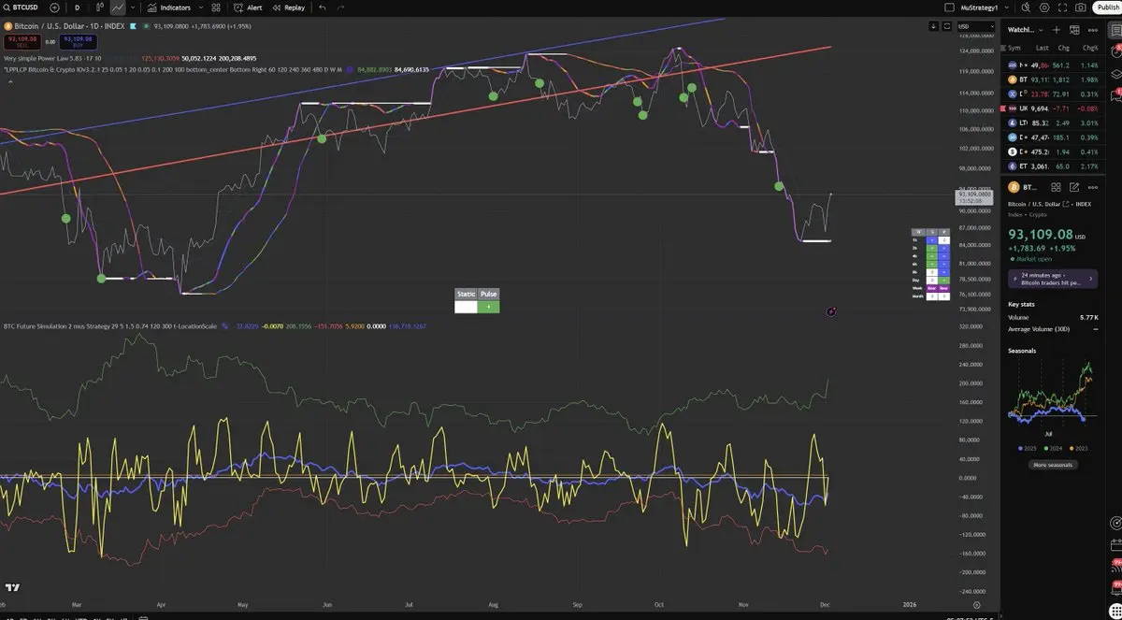Add a symbol to compare with plus icon
This screenshot has width=1122, height=620.
point(54,7)
